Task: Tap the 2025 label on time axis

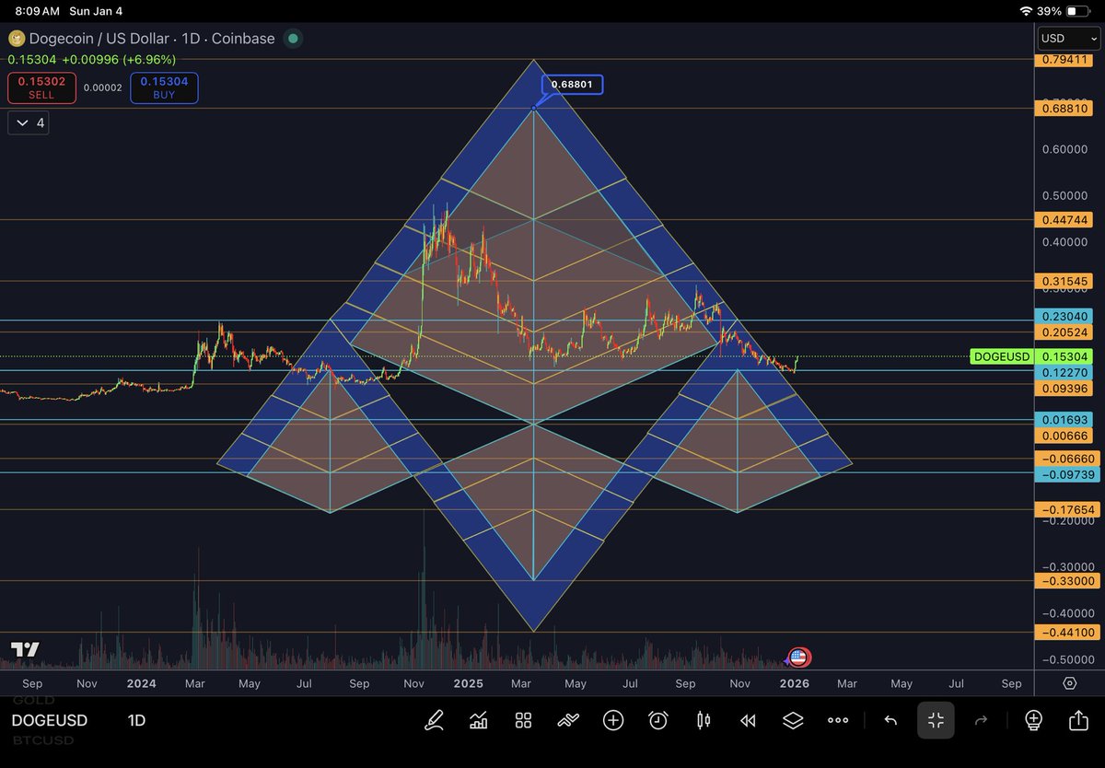Action: [x=469, y=684]
